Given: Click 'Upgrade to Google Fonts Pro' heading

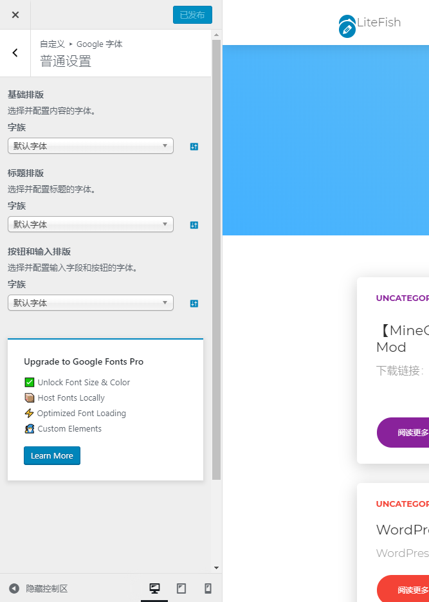Looking at the screenshot, I should click(x=84, y=361).
